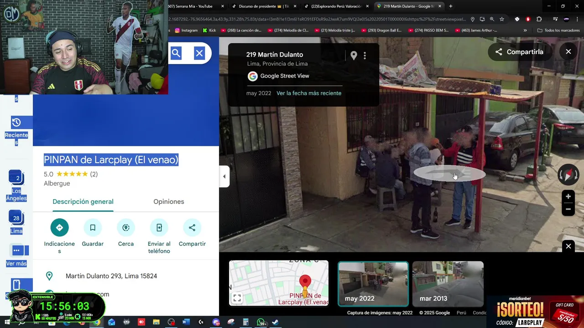Screen dimensions: 584x328
Task: Open three-dot menu in Street View card
Action: click(x=365, y=56)
